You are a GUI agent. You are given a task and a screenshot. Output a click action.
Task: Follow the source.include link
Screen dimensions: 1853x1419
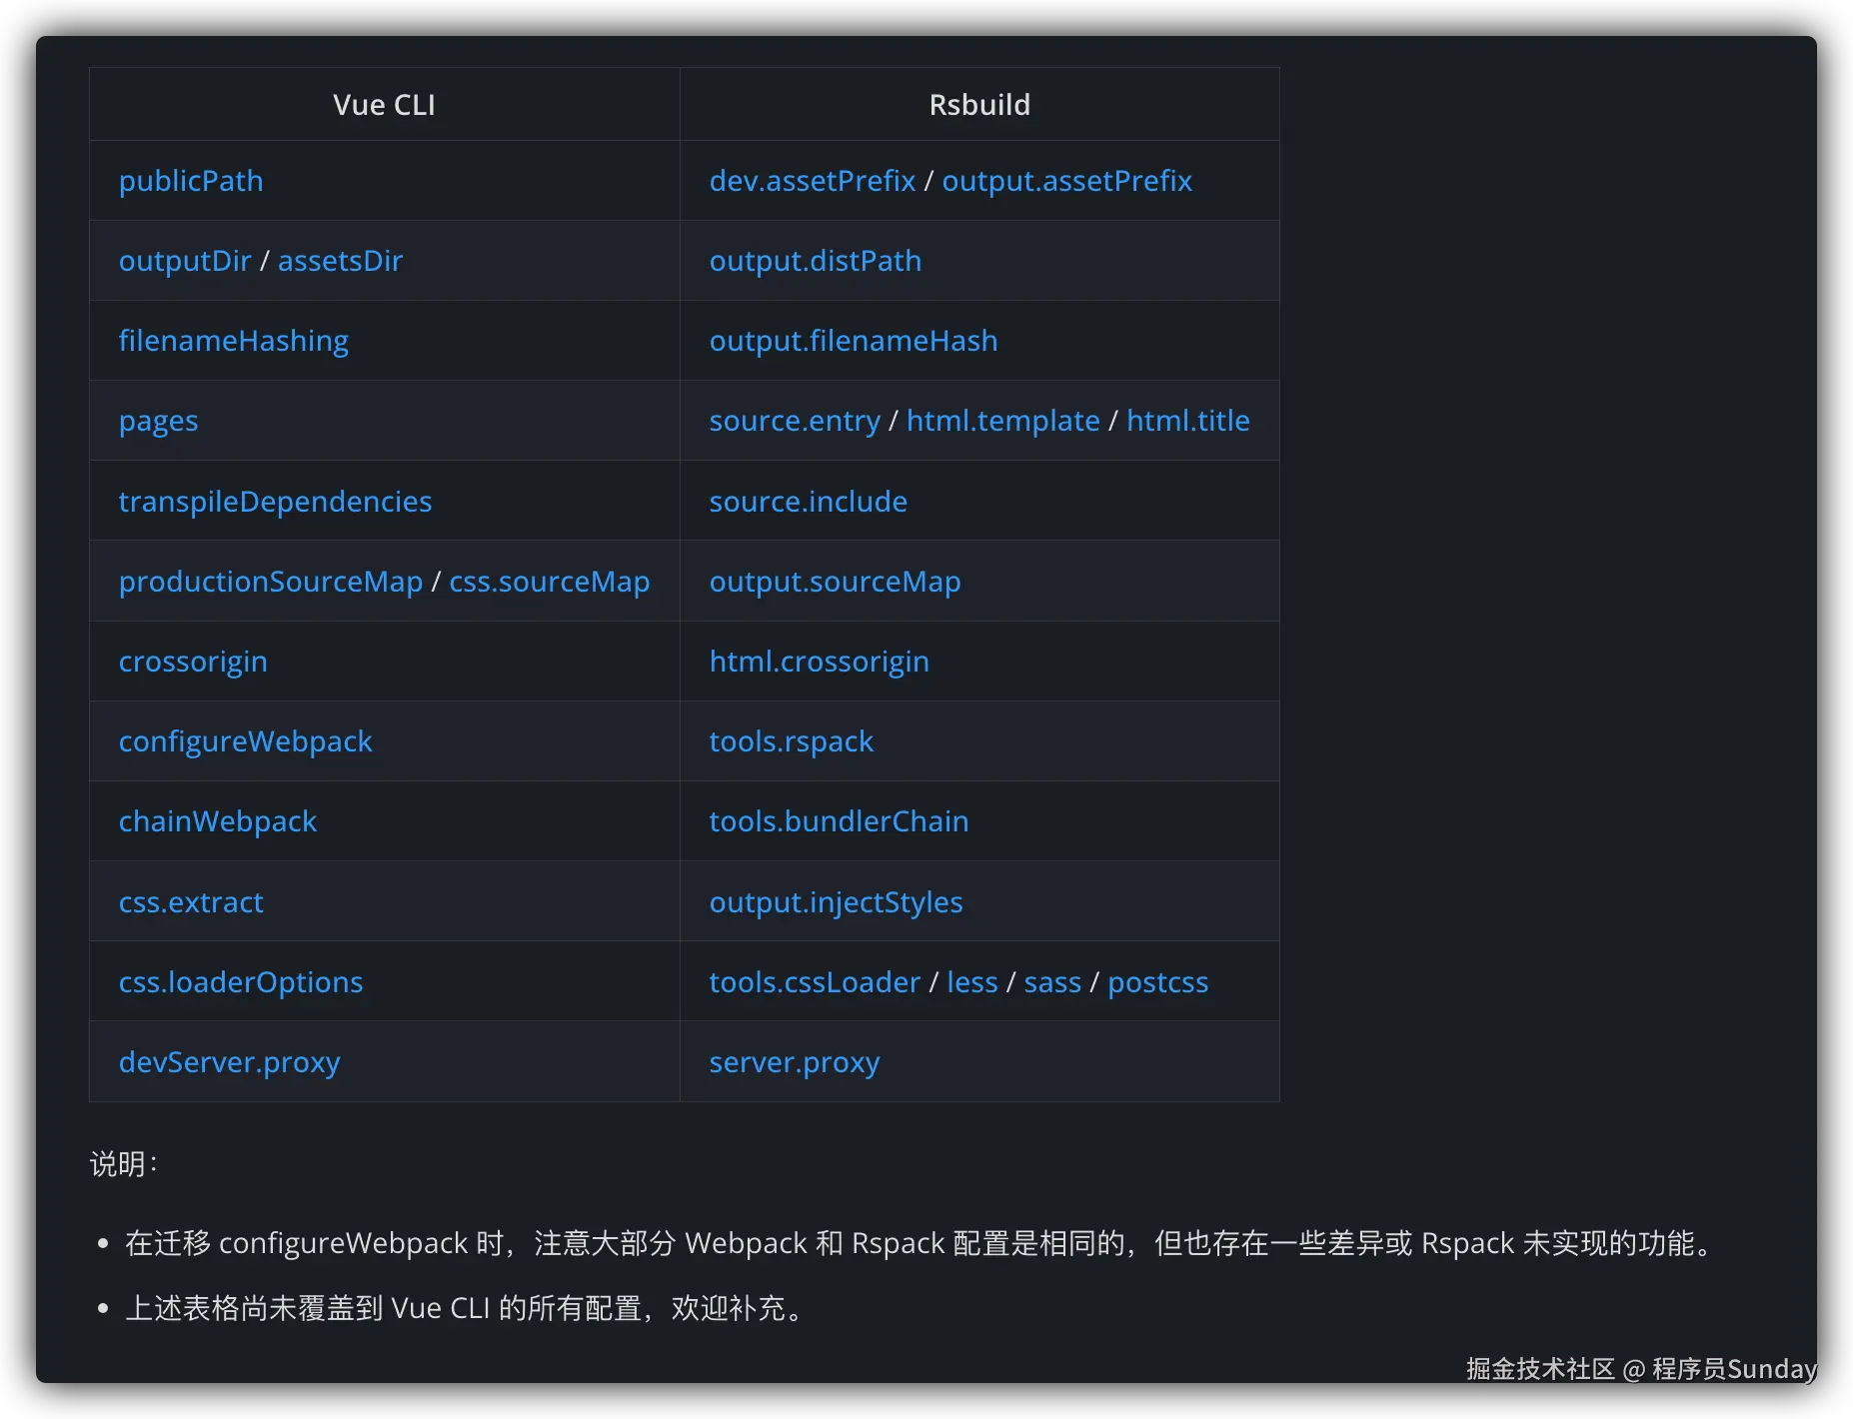(x=809, y=501)
